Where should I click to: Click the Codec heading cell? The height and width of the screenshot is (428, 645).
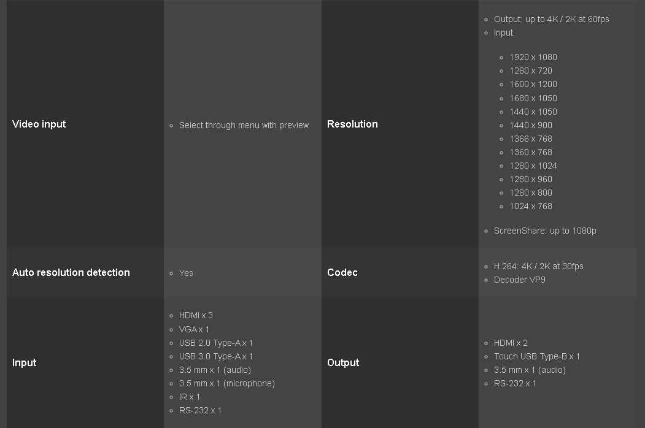(342, 272)
